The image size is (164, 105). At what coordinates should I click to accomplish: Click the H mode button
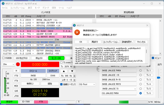(16, 71)
